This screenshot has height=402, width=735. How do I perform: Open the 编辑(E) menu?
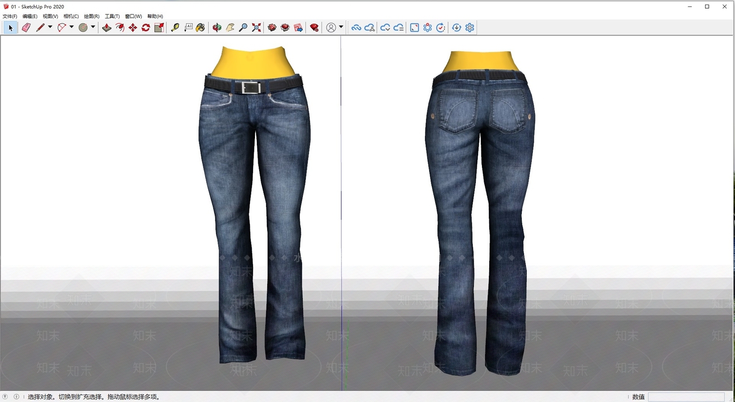[x=30, y=16]
